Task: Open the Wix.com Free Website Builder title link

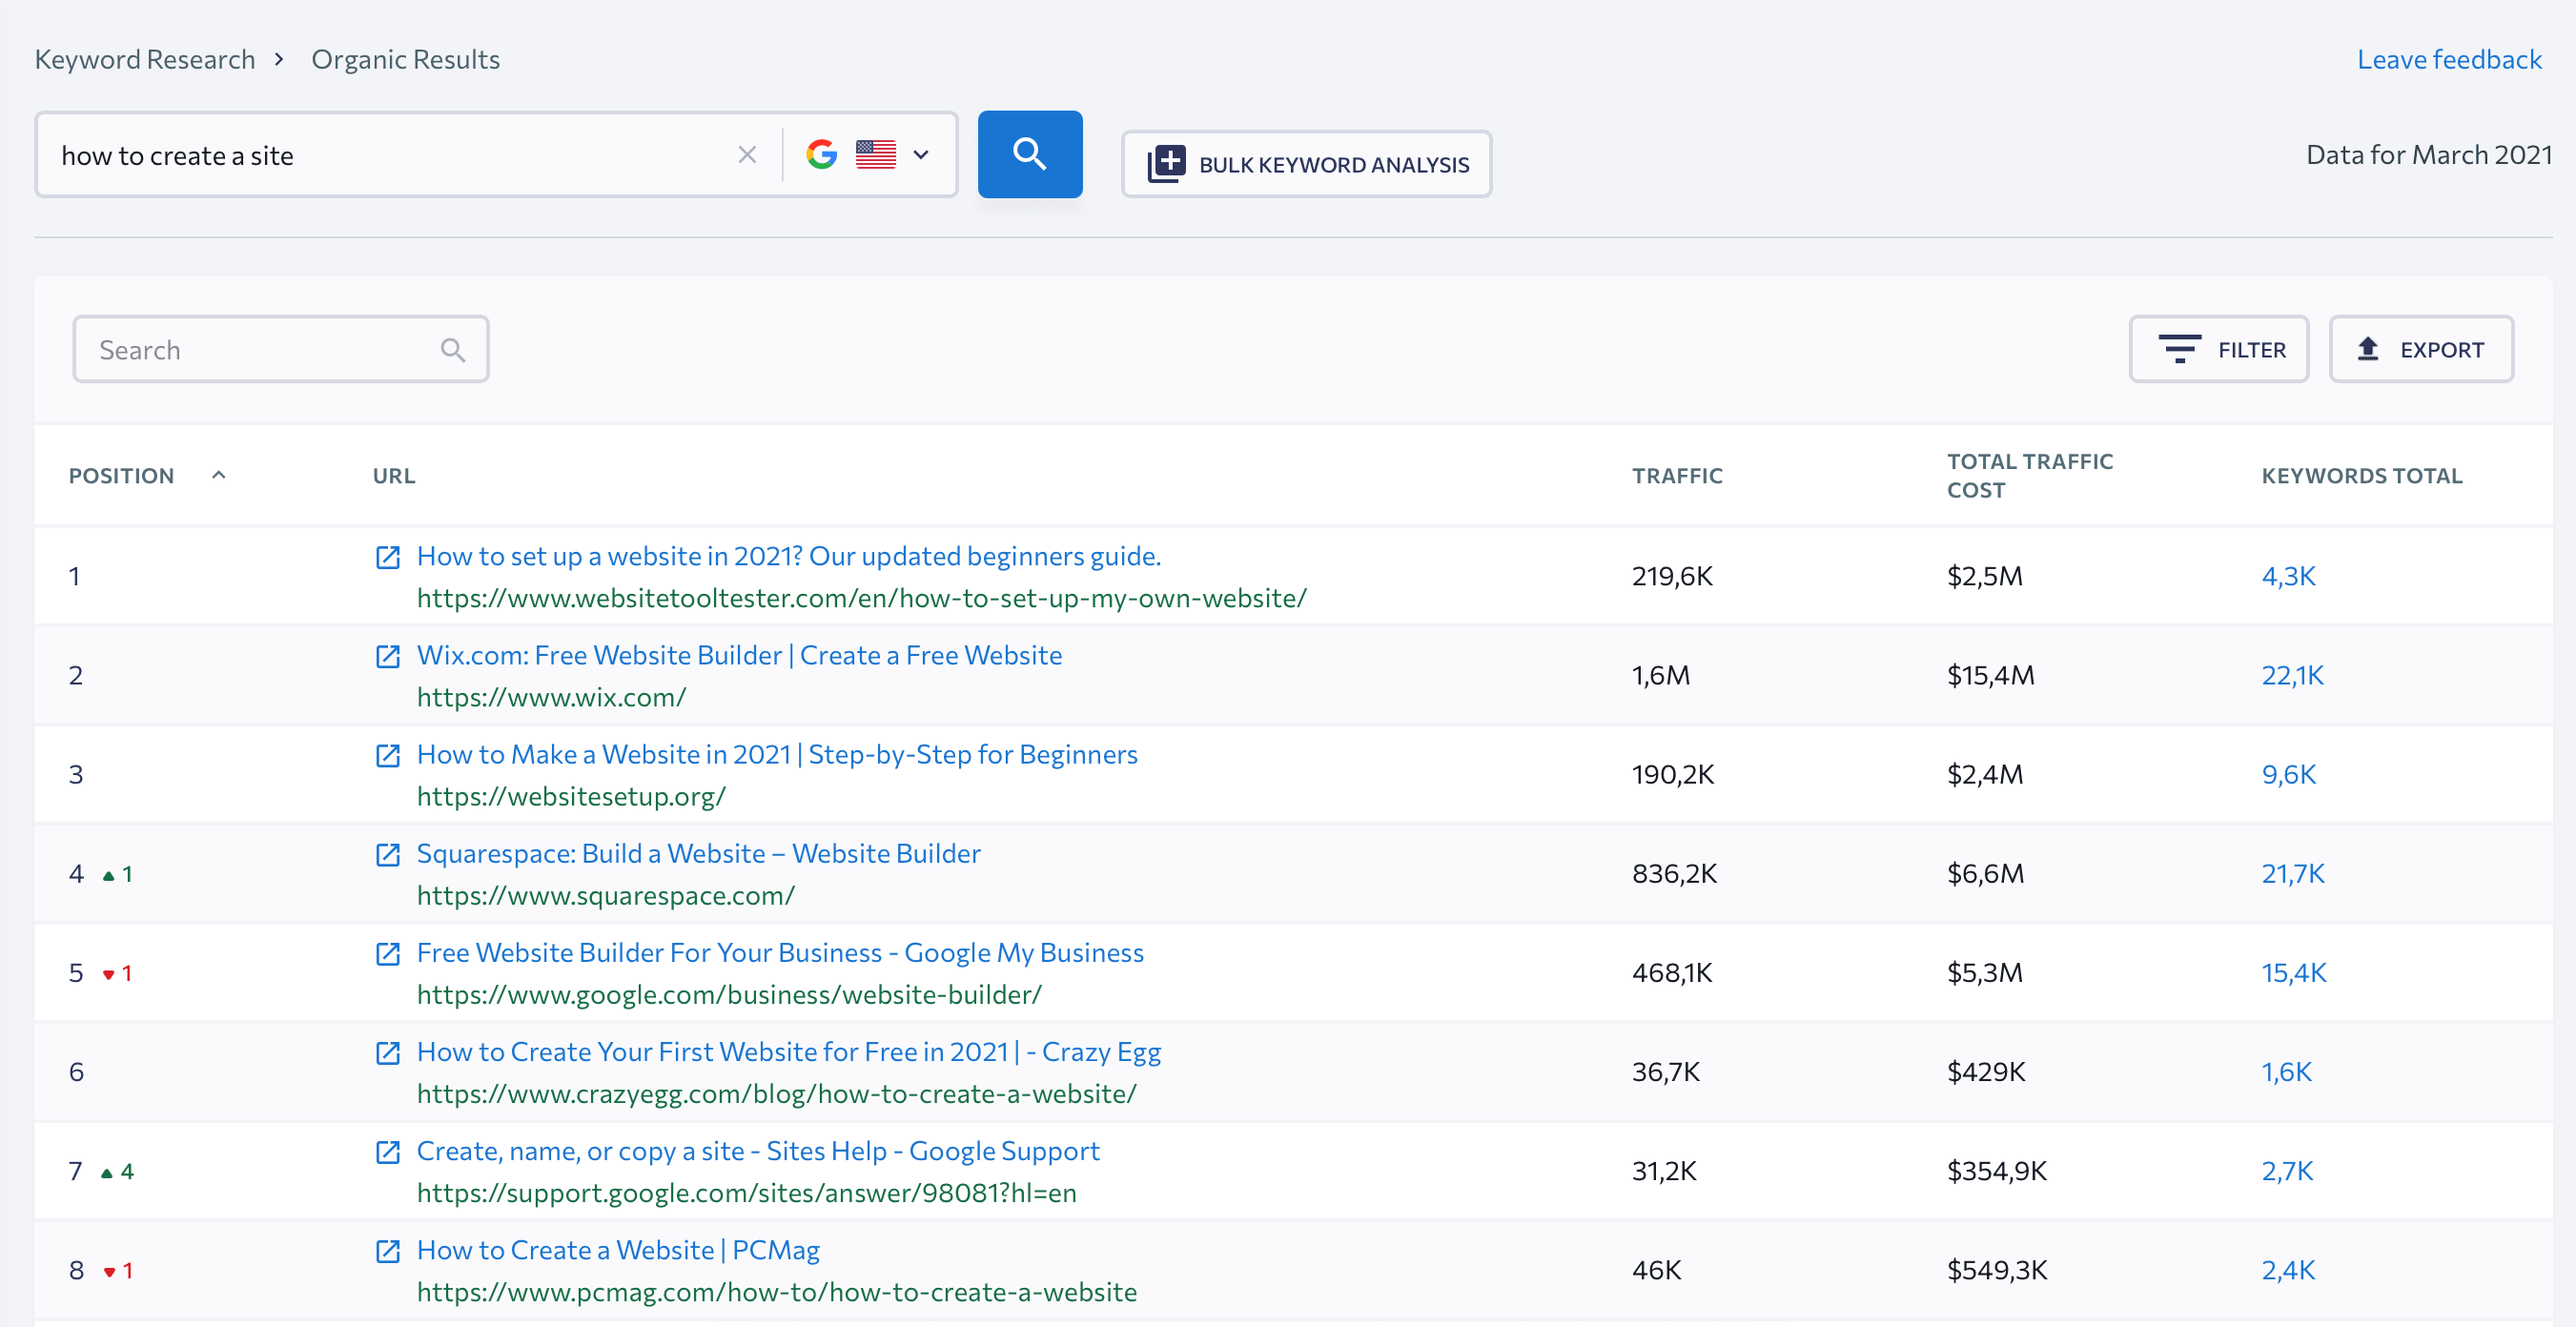Action: click(739, 655)
